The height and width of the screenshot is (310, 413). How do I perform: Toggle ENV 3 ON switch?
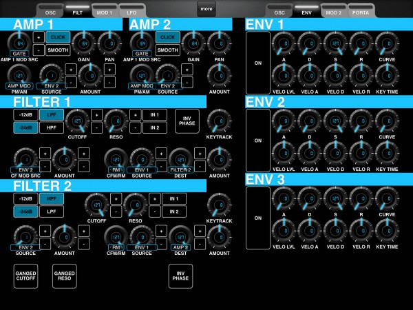point(258,218)
